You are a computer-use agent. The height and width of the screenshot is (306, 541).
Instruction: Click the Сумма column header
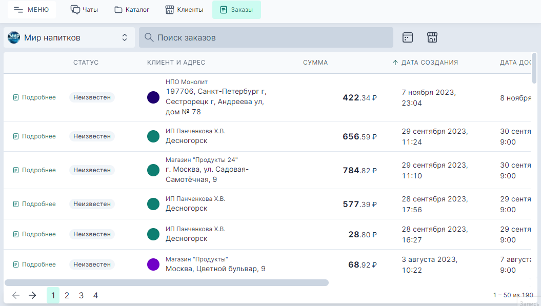(315, 63)
